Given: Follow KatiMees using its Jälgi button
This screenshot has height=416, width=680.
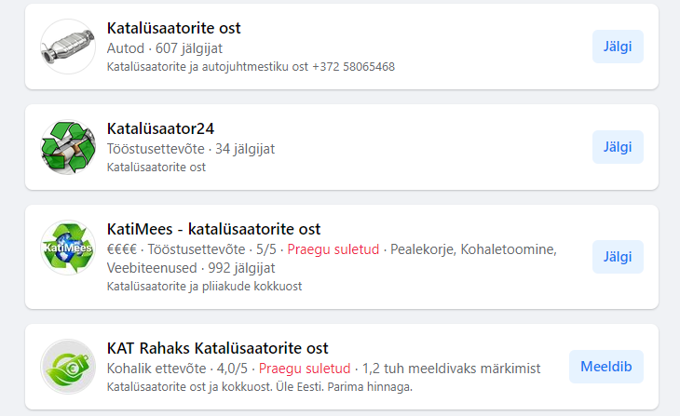Looking at the screenshot, I should (618, 257).
